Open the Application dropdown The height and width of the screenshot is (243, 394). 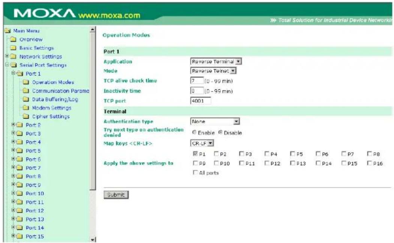[216, 61]
